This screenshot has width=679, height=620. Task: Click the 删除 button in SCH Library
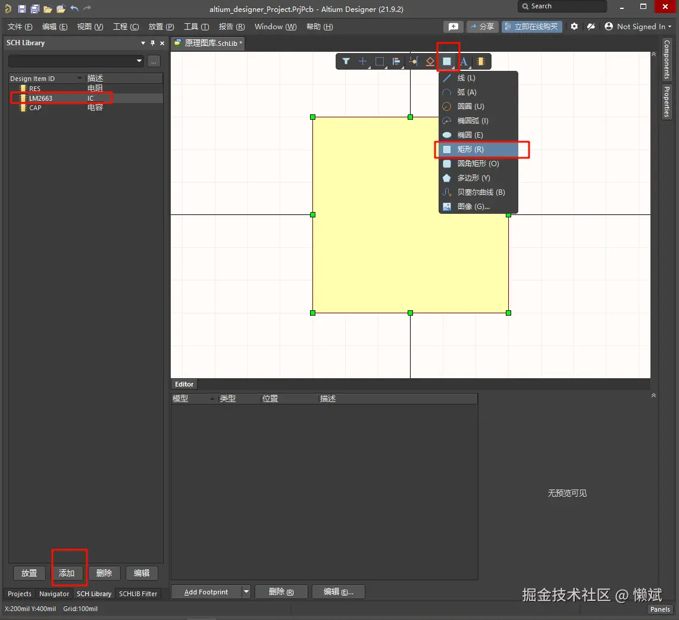(x=104, y=573)
